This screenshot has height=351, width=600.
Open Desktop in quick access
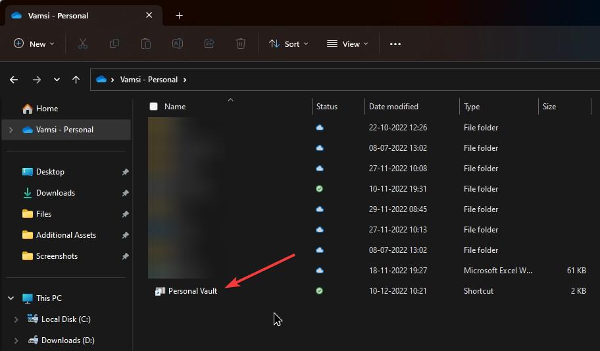click(x=50, y=172)
